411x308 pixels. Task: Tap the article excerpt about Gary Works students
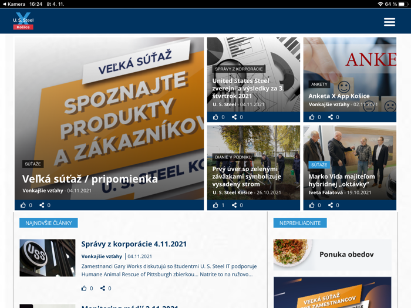tap(169, 270)
